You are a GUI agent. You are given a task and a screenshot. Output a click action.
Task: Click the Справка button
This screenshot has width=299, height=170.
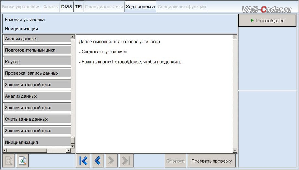[x=175, y=161]
